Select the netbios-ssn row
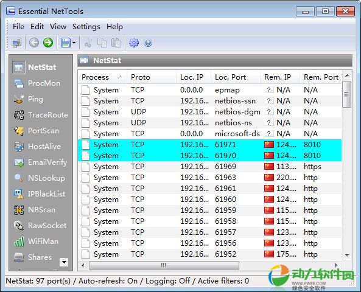 pos(210,101)
